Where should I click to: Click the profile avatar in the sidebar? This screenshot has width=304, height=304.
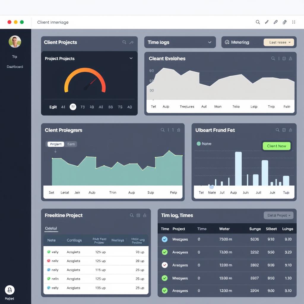tap(15, 42)
